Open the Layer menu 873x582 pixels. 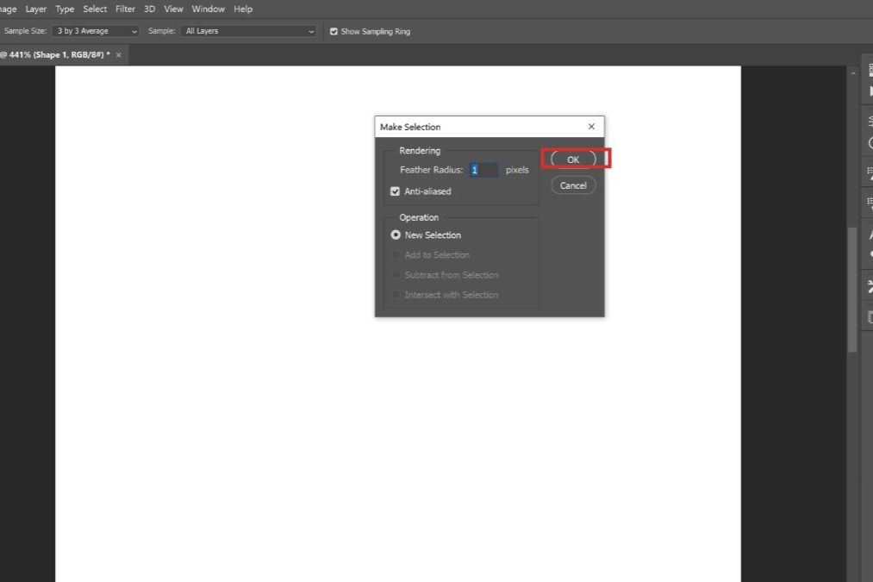(x=36, y=9)
